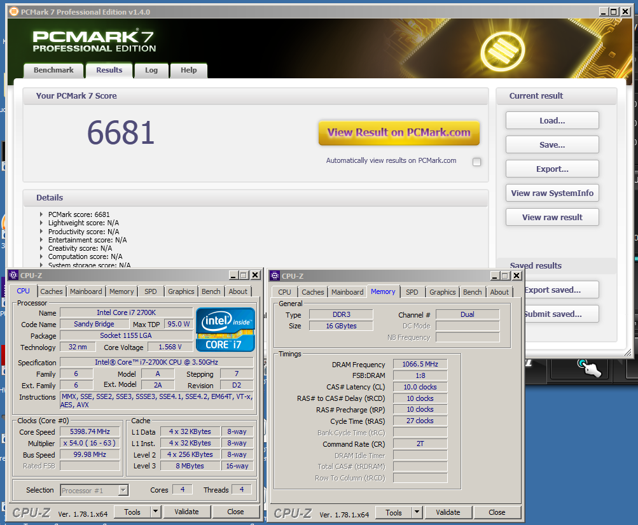Click the Core Voltage 1.568 V value
Viewport: 638px width, 525px height.
click(x=170, y=347)
